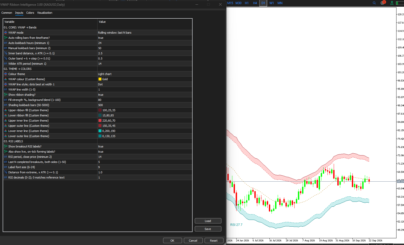The height and width of the screenshot is (245, 404).
Task: Toggle Show breakout RSI labels value
Action: pos(145,146)
